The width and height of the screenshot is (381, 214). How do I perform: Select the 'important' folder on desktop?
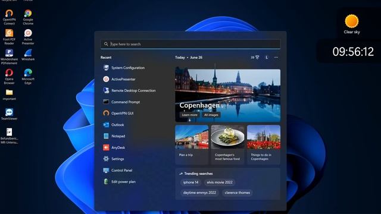[x=10, y=95]
